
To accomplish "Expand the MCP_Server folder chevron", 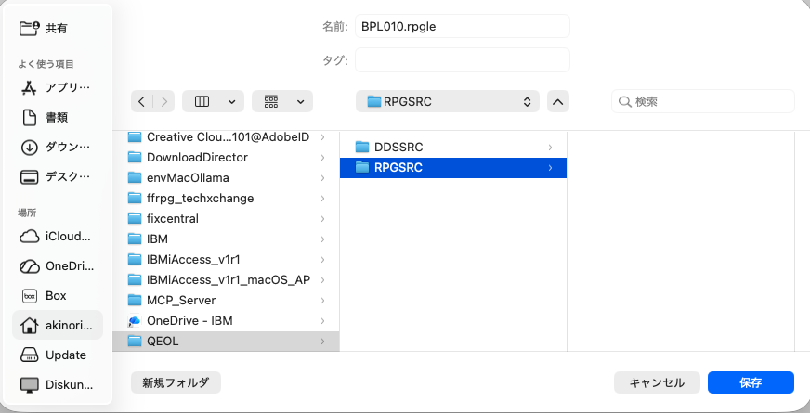I will [323, 301].
